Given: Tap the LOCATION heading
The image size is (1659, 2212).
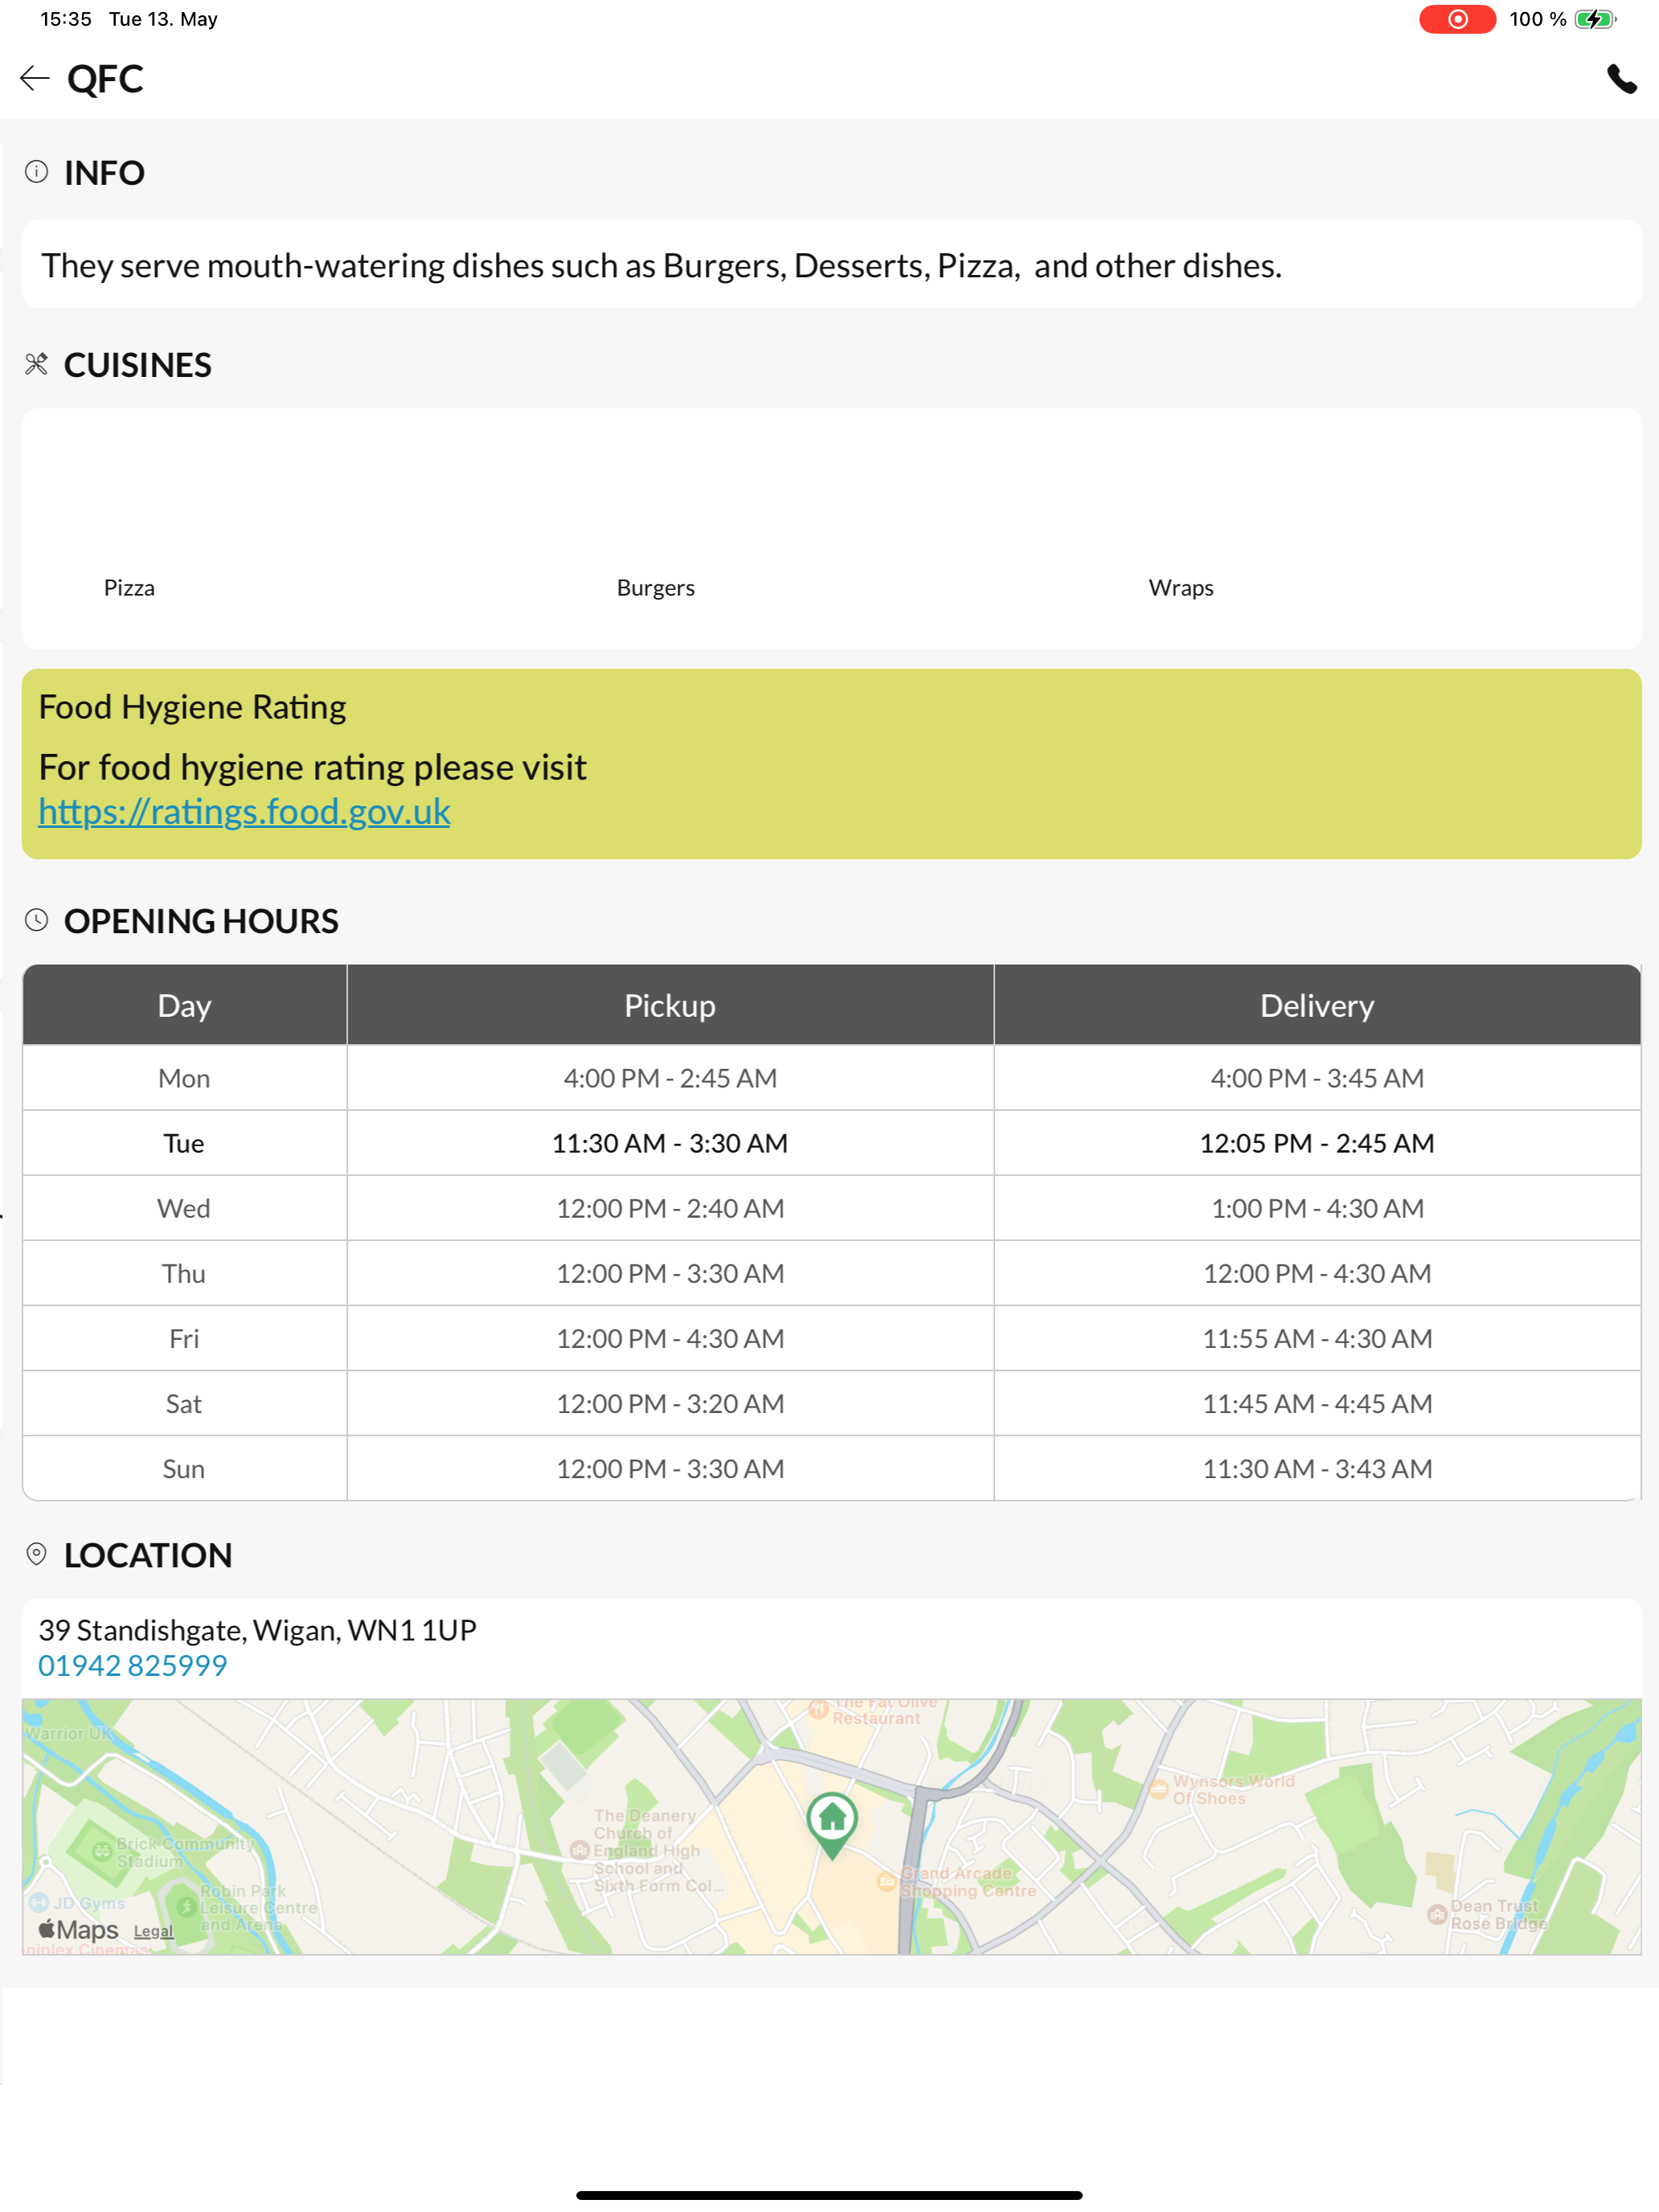Looking at the screenshot, I should click(x=148, y=1554).
